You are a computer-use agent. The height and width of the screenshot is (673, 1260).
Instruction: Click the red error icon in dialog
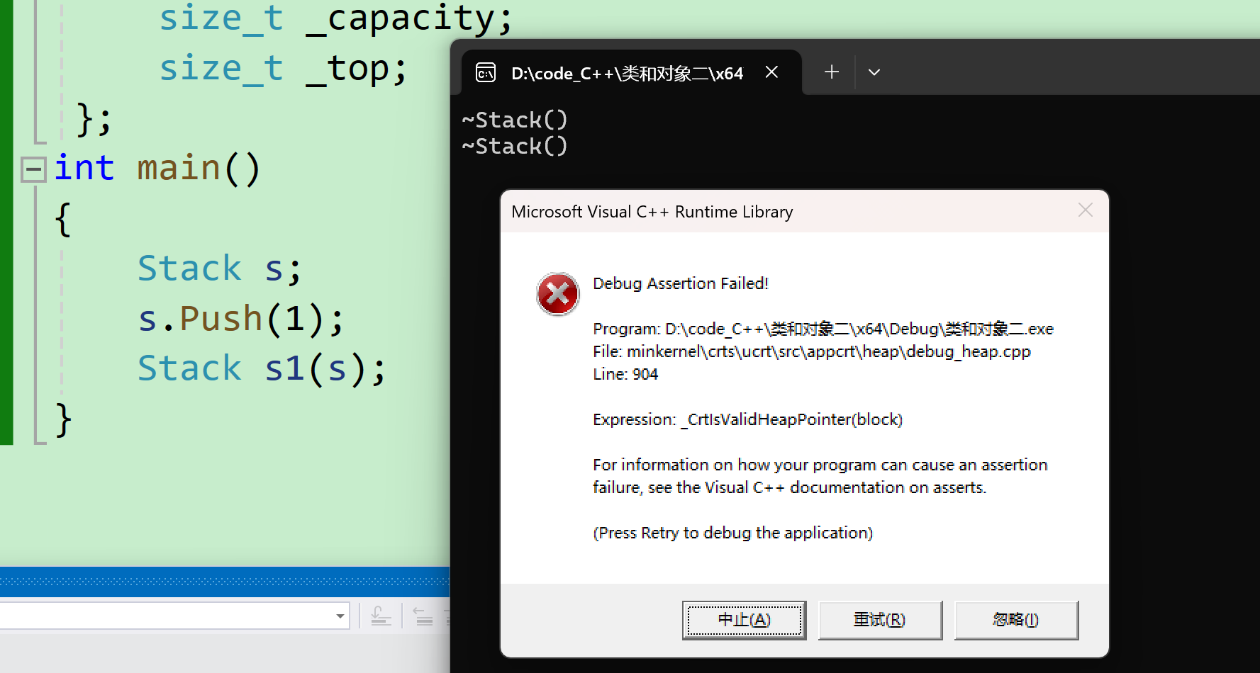point(558,294)
